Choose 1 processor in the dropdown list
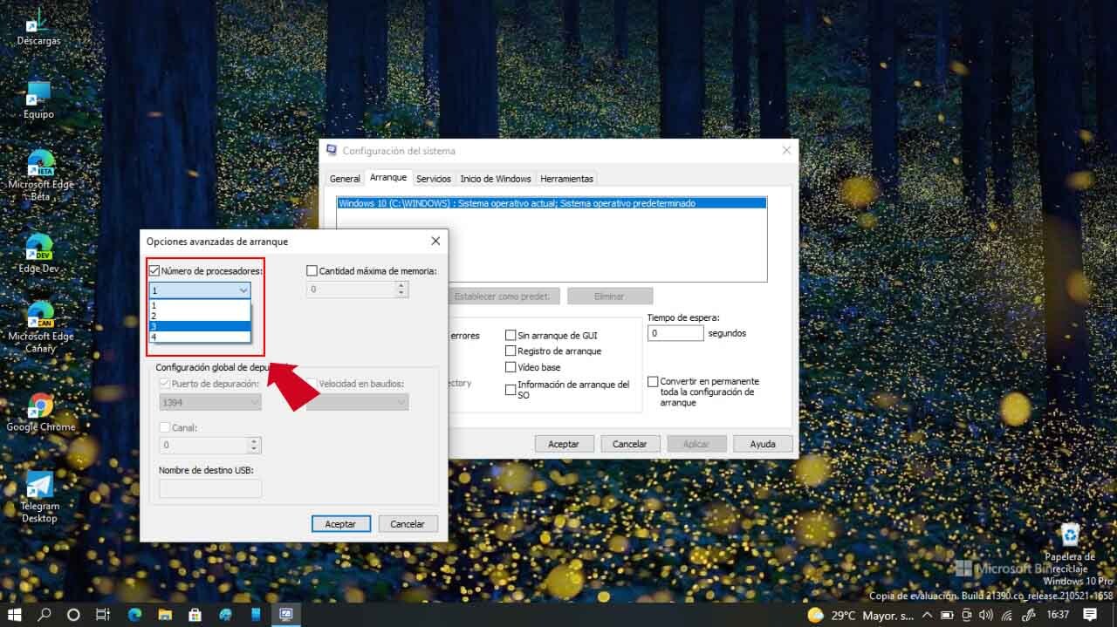This screenshot has width=1117, height=627. (200, 305)
